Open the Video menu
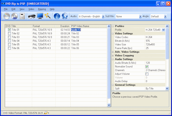This screenshot has height=116, width=172. [x=31, y=9]
